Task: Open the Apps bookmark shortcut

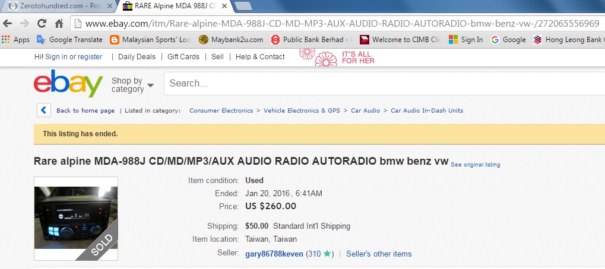Action: tap(16, 40)
